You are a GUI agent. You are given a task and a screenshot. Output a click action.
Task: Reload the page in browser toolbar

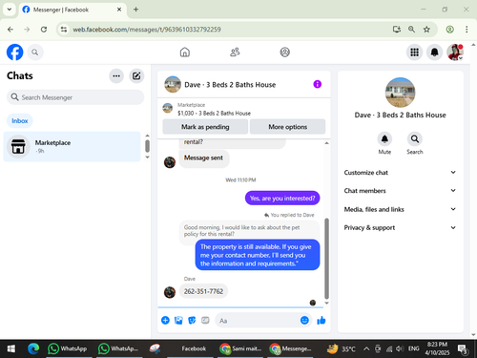pos(44,30)
